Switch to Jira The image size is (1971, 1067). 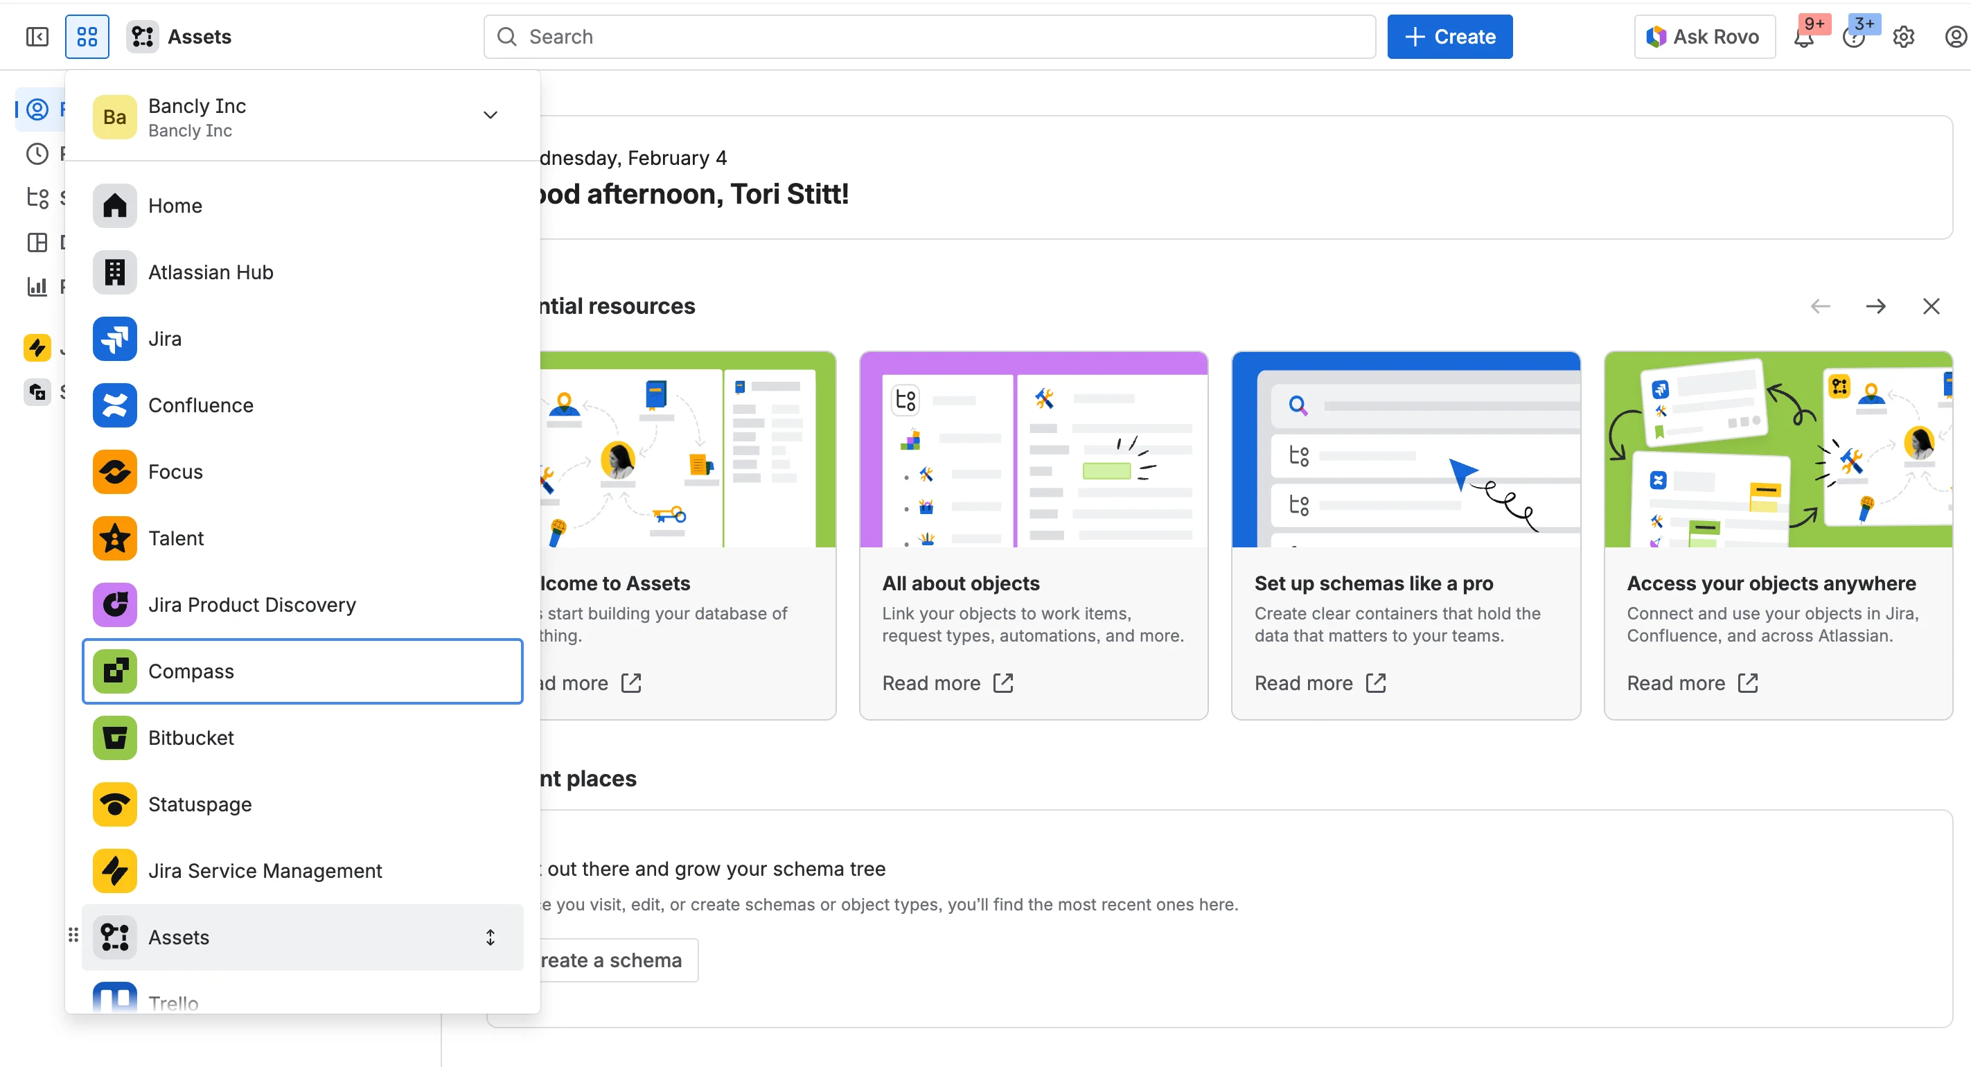[x=303, y=338]
